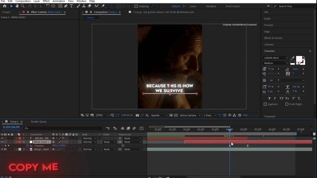Viewport: 317px width, 178px height.
Task: Select the Hand tool
Action: click(x=17, y=6)
